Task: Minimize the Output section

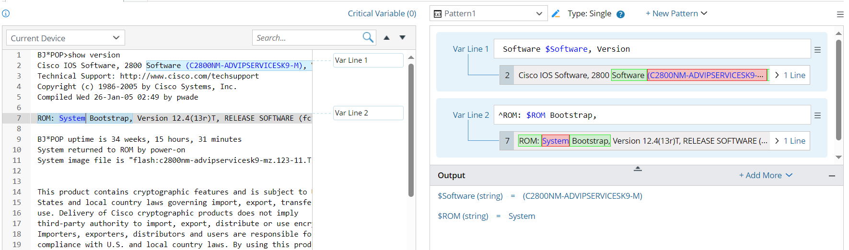Action: [832, 176]
